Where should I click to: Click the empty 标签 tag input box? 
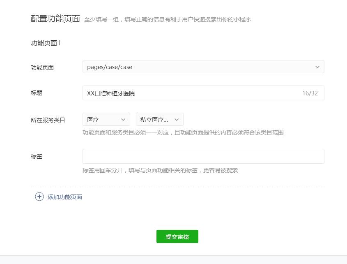click(203, 156)
